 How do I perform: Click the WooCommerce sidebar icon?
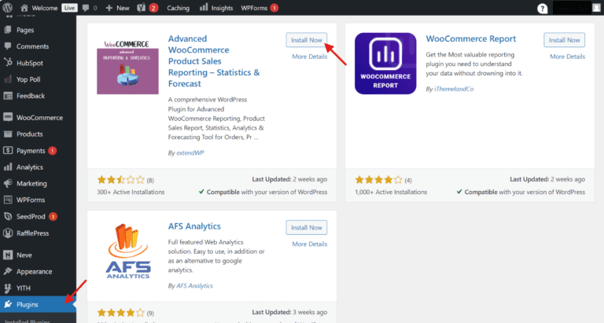[x=8, y=117]
